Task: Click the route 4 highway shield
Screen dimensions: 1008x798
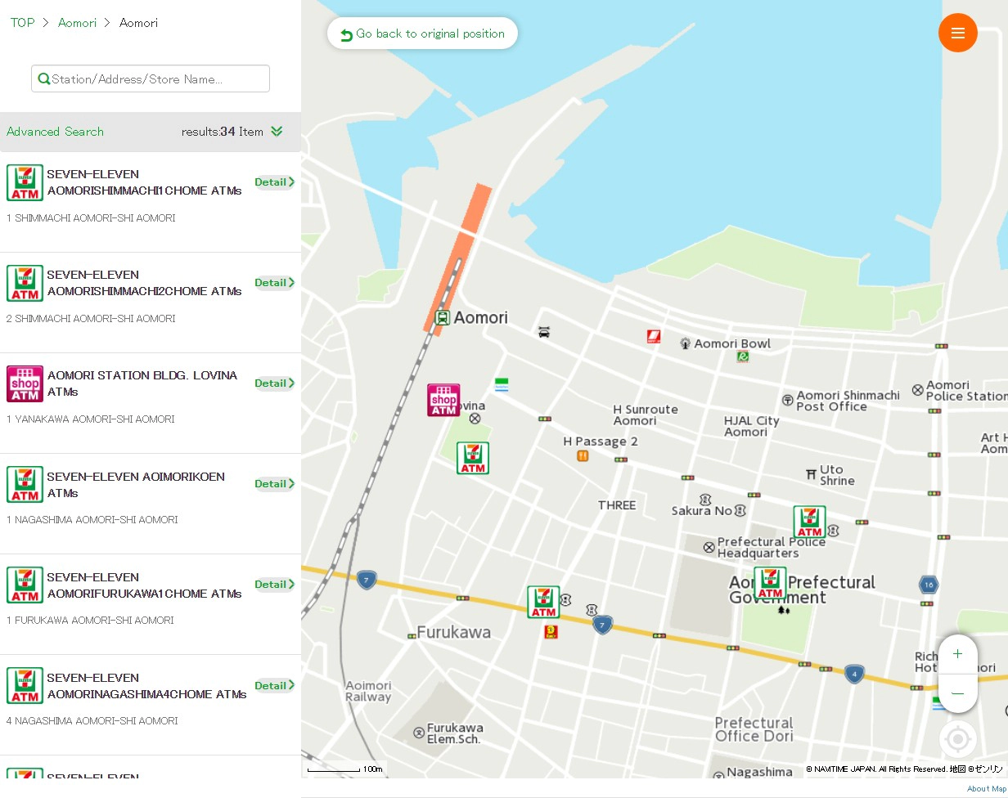Action: [x=854, y=675]
